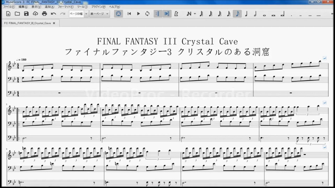Print the score with the printer icon
The height and width of the screenshot is (188, 335).
click(44, 14)
